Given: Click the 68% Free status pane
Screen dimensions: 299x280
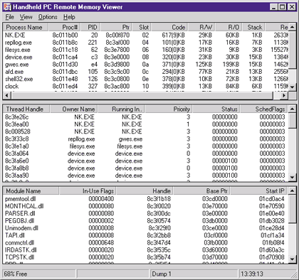Looking at the screenshot, I should pyautogui.click(x=39, y=274).
